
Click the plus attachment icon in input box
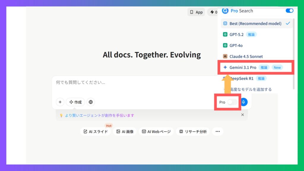tap(60, 102)
